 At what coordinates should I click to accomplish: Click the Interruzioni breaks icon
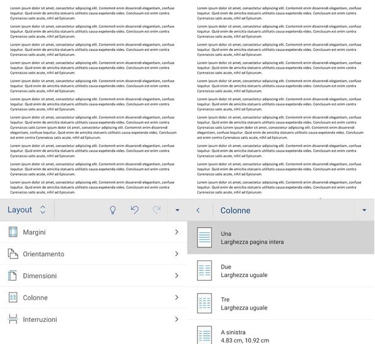click(13, 319)
